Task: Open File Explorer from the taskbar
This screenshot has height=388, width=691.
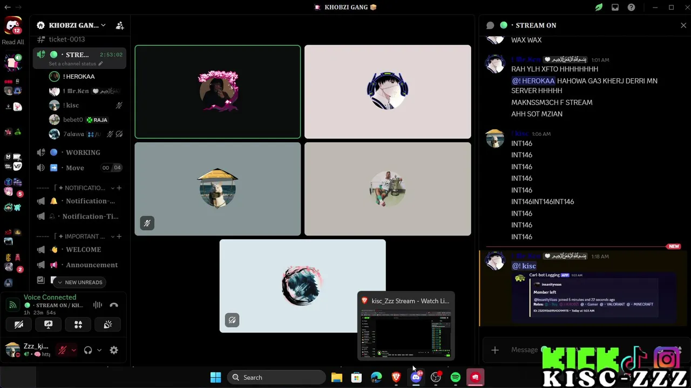Action: [x=337, y=378]
